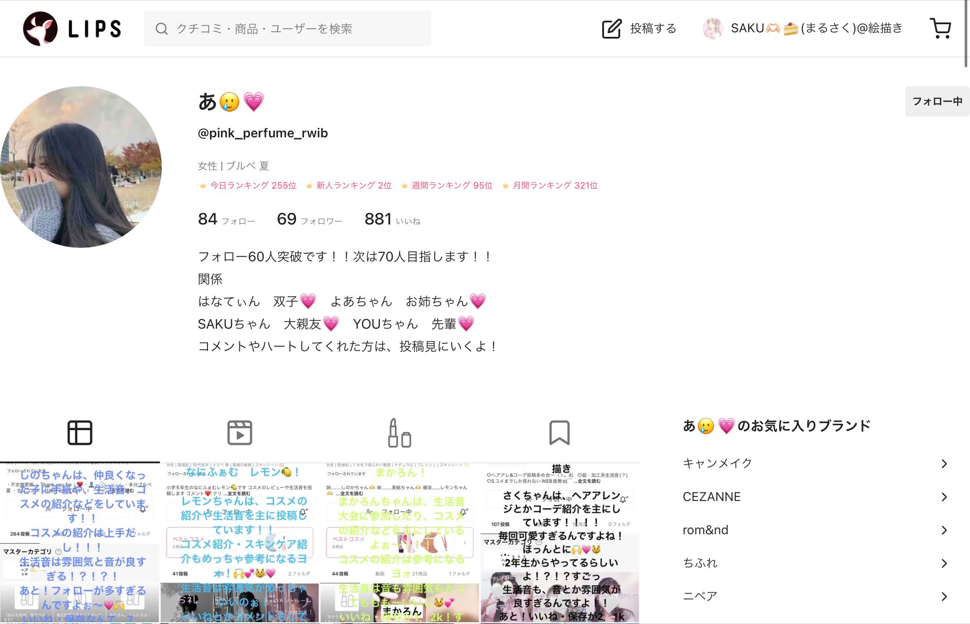This screenshot has height=624, width=970.
Task: Open the first post thumbnail
Action: (80, 539)
